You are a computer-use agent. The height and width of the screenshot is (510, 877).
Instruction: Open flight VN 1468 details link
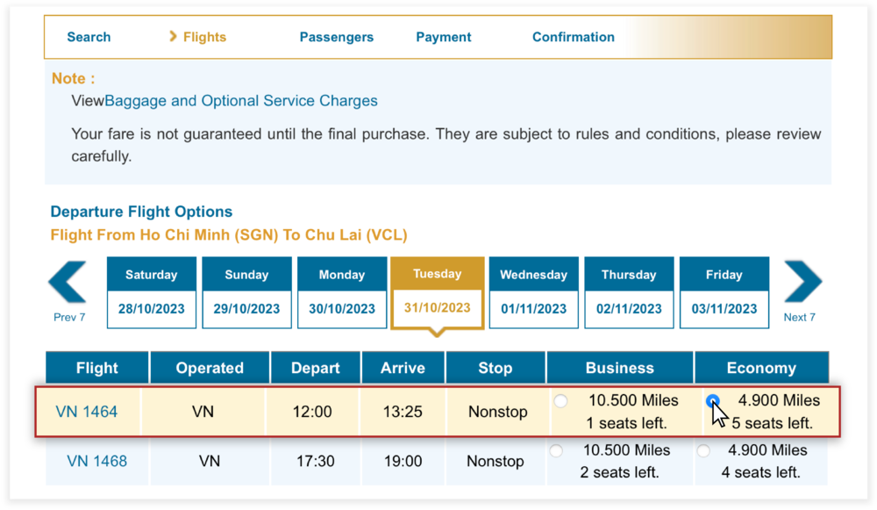pyautogui.click(x=96, y=461)
